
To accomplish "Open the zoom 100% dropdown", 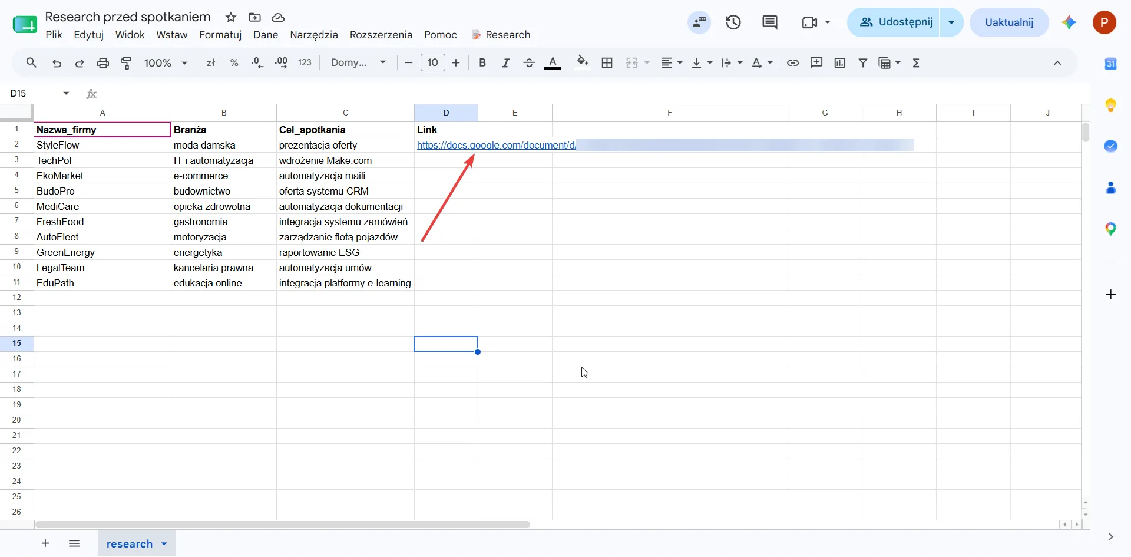I will pyautogui.click(x=166, y=63).
